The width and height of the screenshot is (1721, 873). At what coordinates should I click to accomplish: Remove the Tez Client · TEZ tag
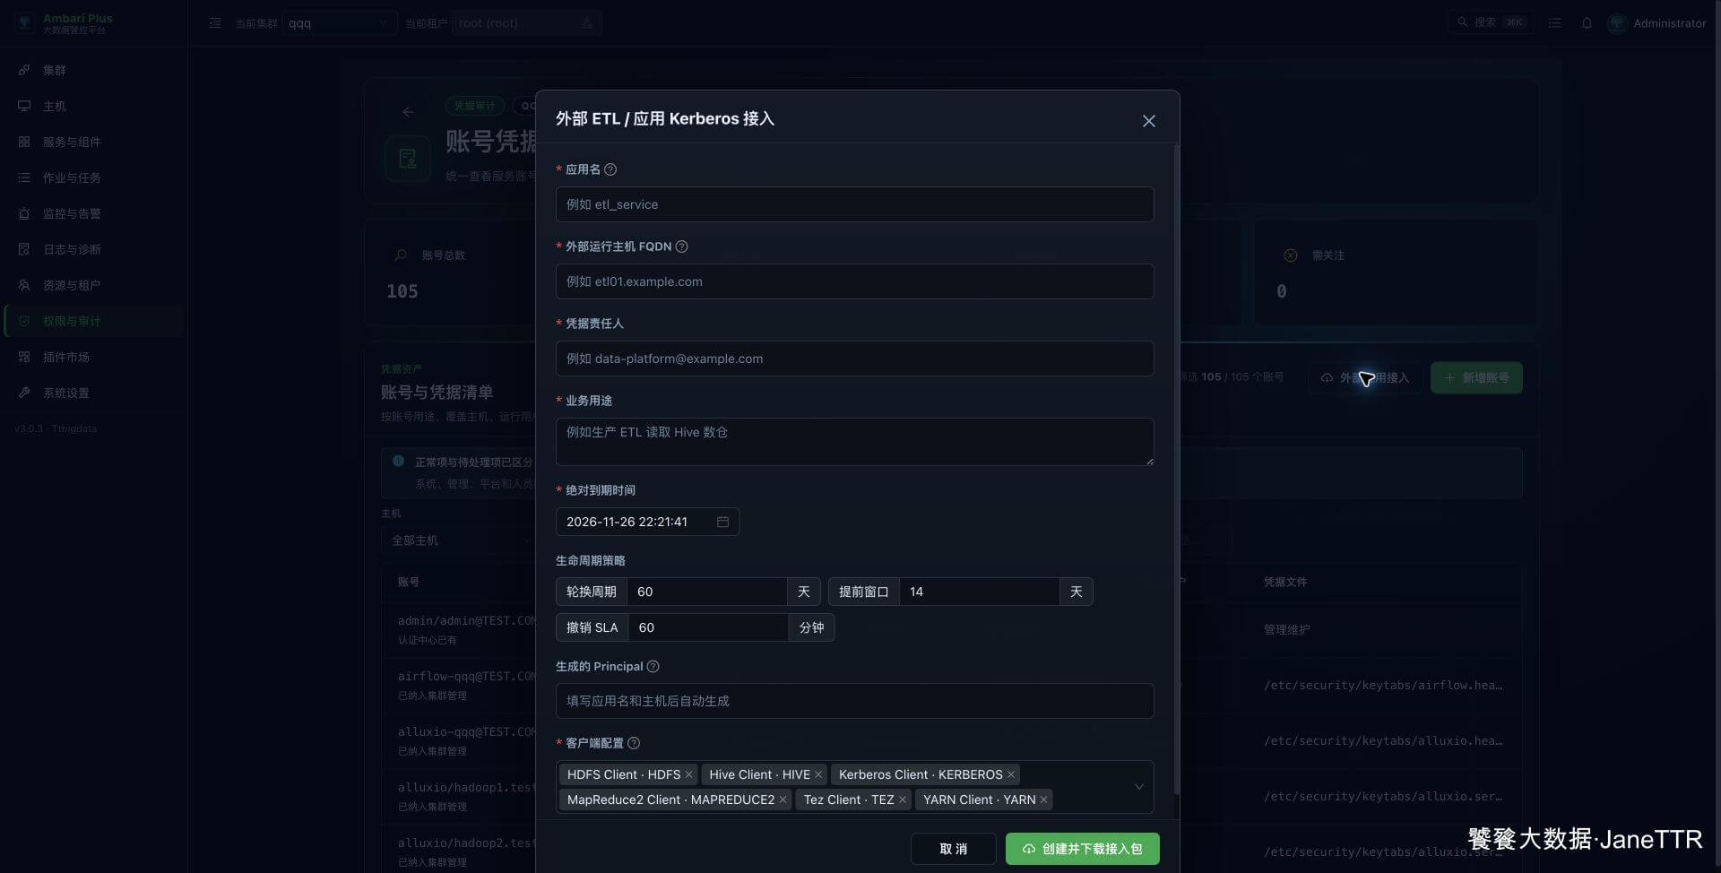(x=903, y=800)
